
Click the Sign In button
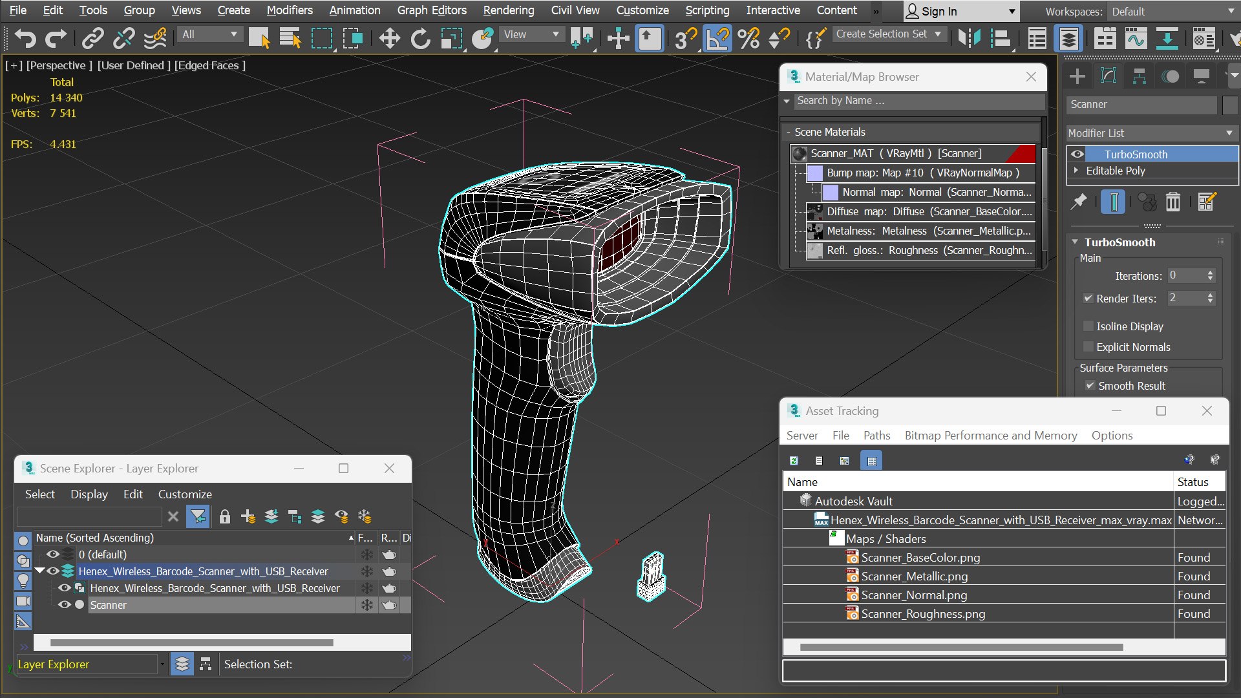[x=960, y=11]
